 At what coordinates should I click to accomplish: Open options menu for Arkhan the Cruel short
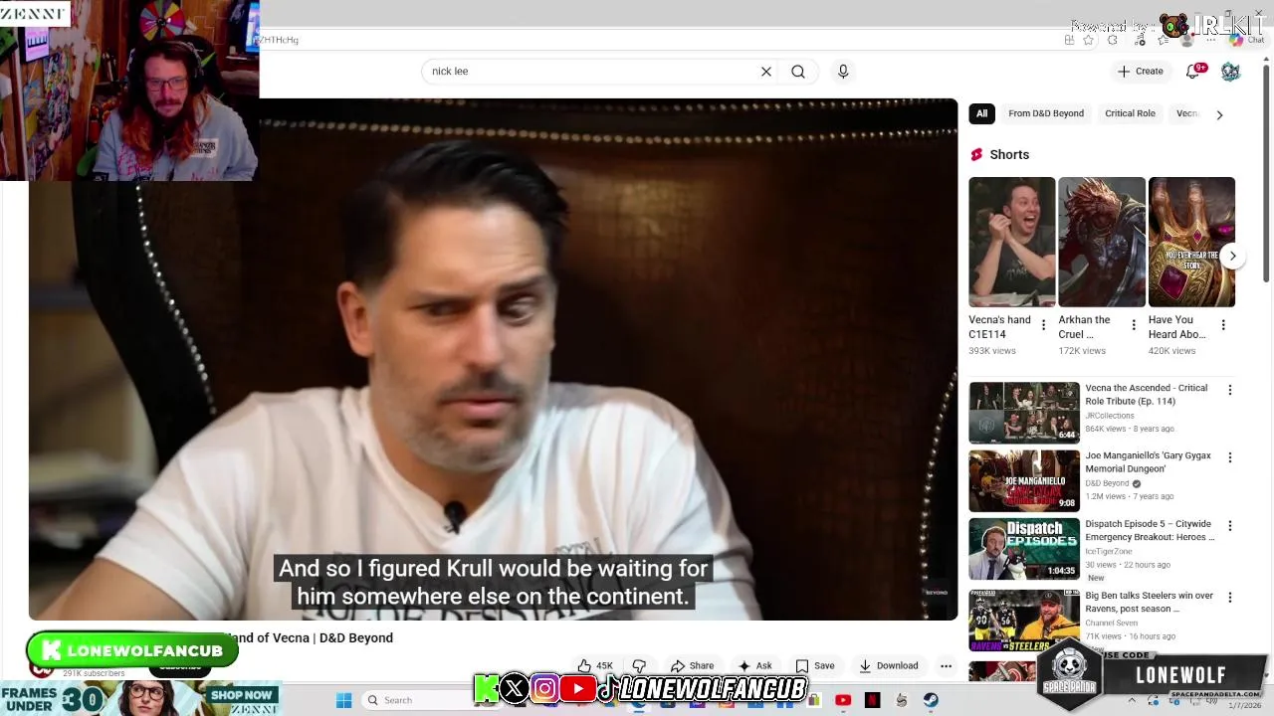[1133, 325]
